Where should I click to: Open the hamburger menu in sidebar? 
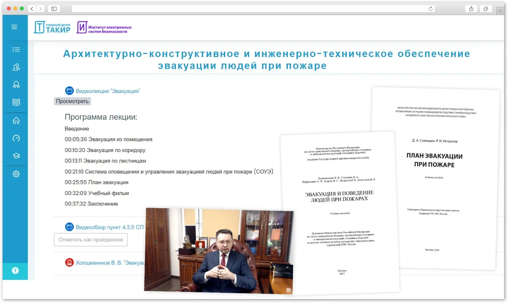click(14, 27)
